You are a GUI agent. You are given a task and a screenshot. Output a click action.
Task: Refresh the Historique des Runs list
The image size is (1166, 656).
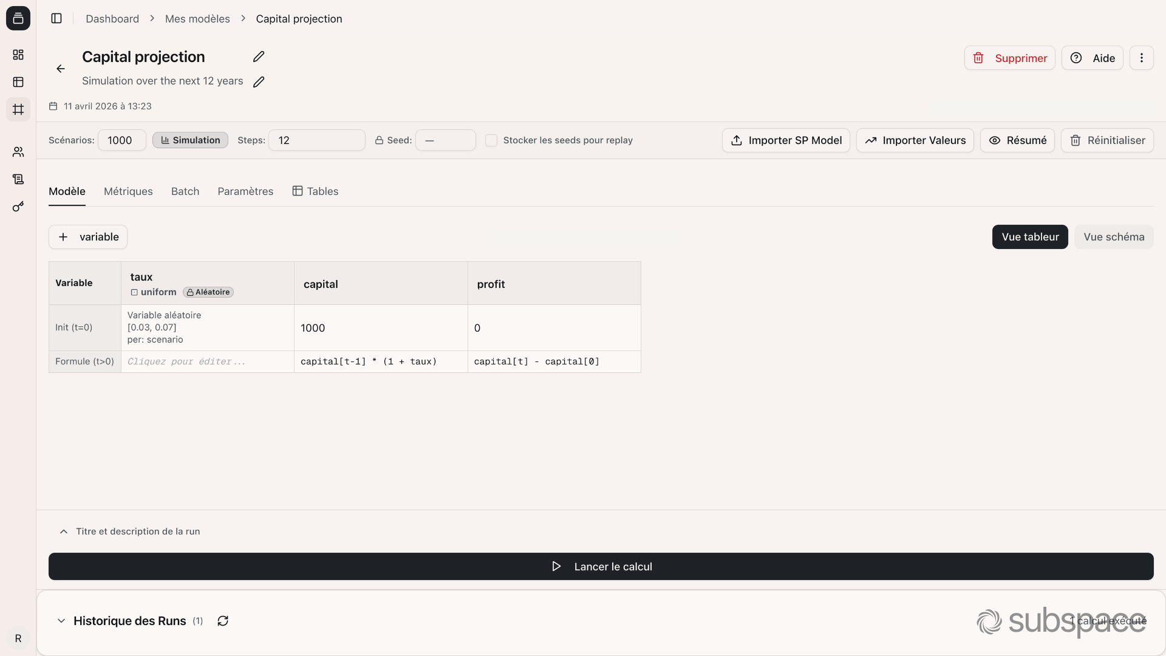point(223,621)
